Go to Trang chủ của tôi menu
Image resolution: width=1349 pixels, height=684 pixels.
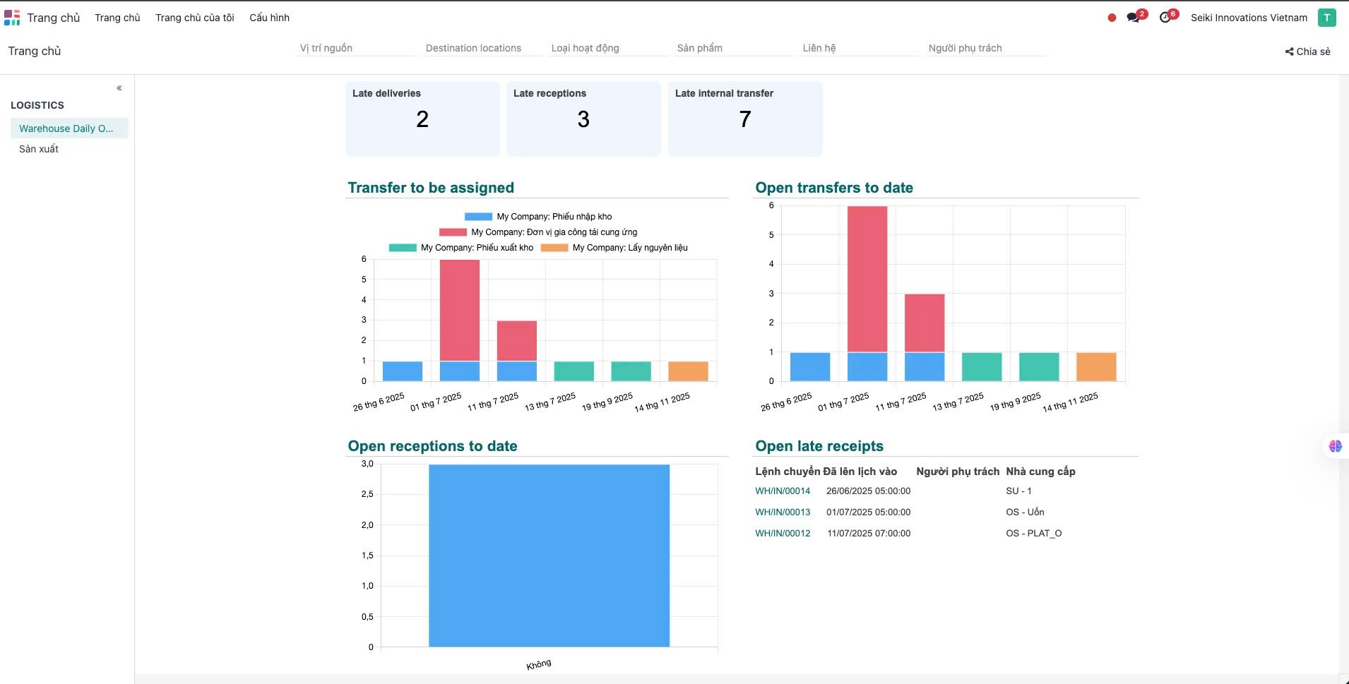click(x=194, y=18)
